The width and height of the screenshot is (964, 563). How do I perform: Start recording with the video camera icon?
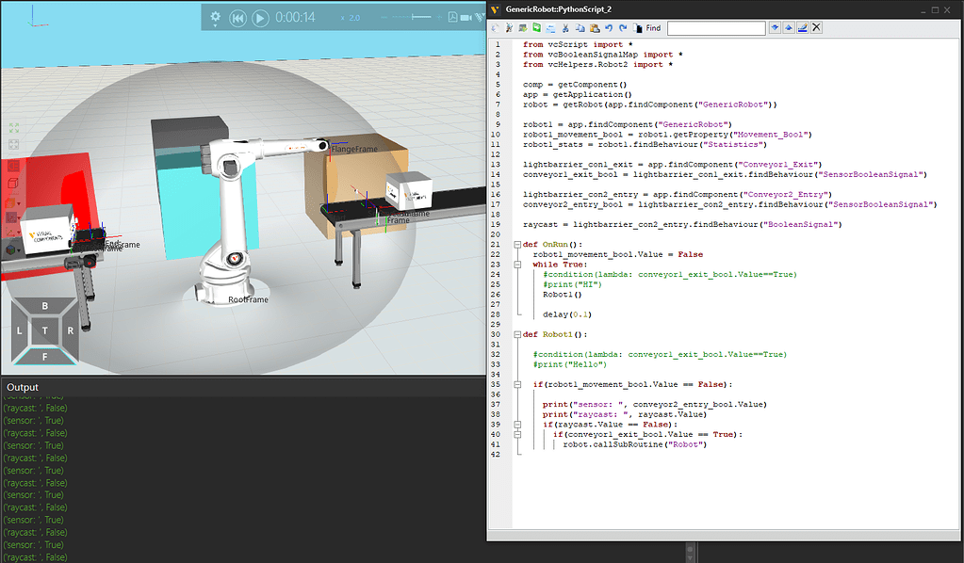(468, 17)
